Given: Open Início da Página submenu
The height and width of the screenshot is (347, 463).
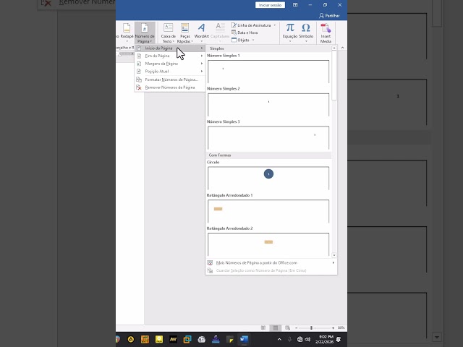Looking at the screenshot, I should pos(170,48).
